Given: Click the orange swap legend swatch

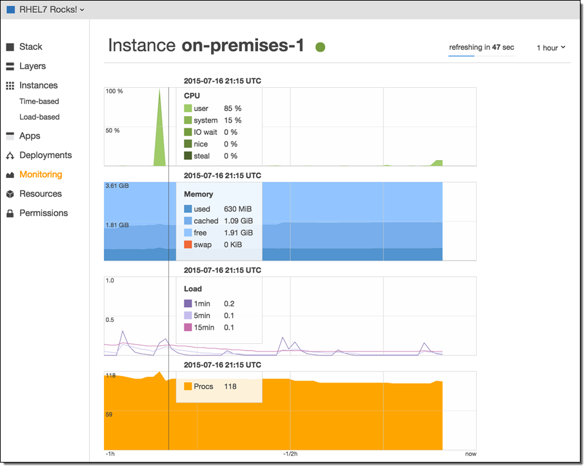Looking at the screenshot, I should coord(188,244).
